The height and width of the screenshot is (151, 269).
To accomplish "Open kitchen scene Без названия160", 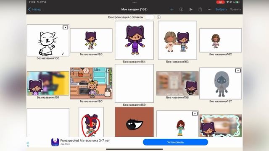I will [x=91, y=83].
